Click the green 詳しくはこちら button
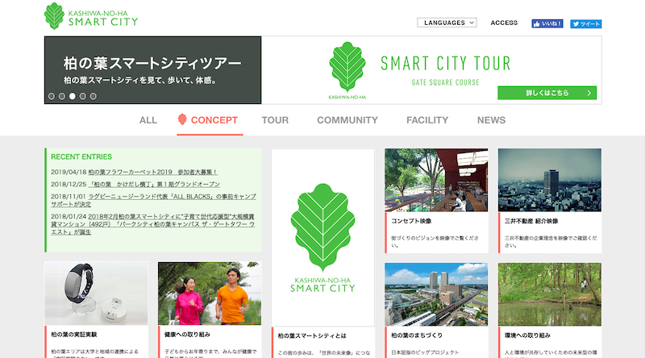The image size is (645, 358). point(547,93)
